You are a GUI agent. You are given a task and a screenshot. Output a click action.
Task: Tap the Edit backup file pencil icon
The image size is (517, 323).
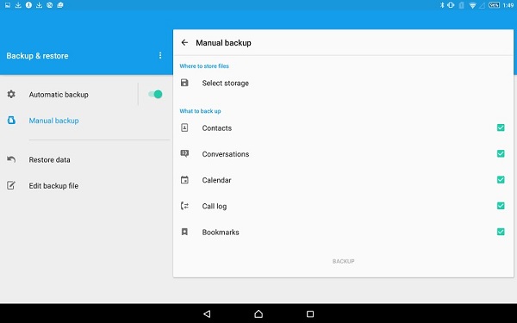point(11,185)
